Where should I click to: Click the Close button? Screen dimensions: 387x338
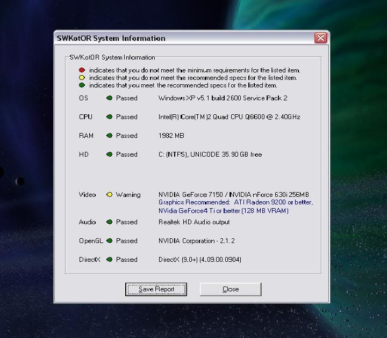(231, 289)
